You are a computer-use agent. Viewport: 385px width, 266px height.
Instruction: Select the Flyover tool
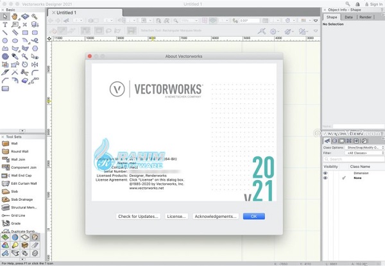(25, 17)
